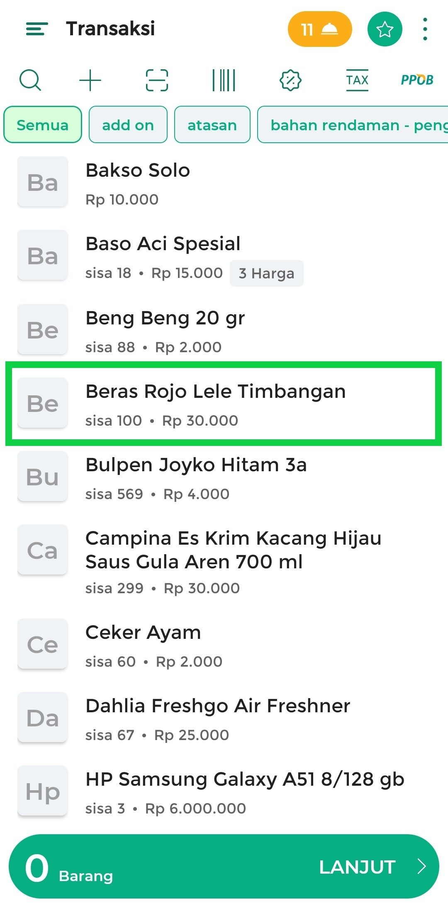Tap the search magnifier icon
The image size is (448, 906).
point(30,80)
